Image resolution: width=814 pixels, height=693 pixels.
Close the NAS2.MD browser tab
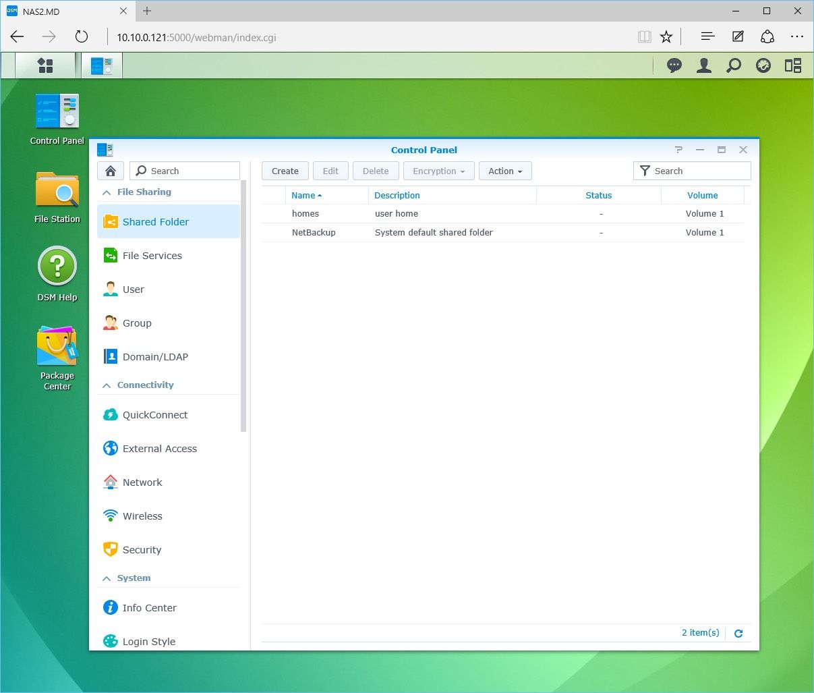pyautogui.click(x=123, y=11)
